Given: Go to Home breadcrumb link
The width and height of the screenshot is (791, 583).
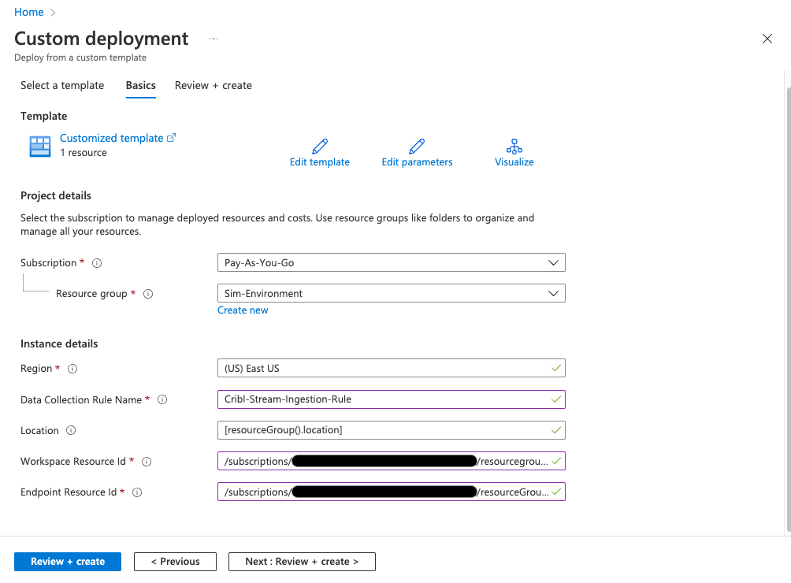Looking at the screenshot, I should (x=28, y=12).
